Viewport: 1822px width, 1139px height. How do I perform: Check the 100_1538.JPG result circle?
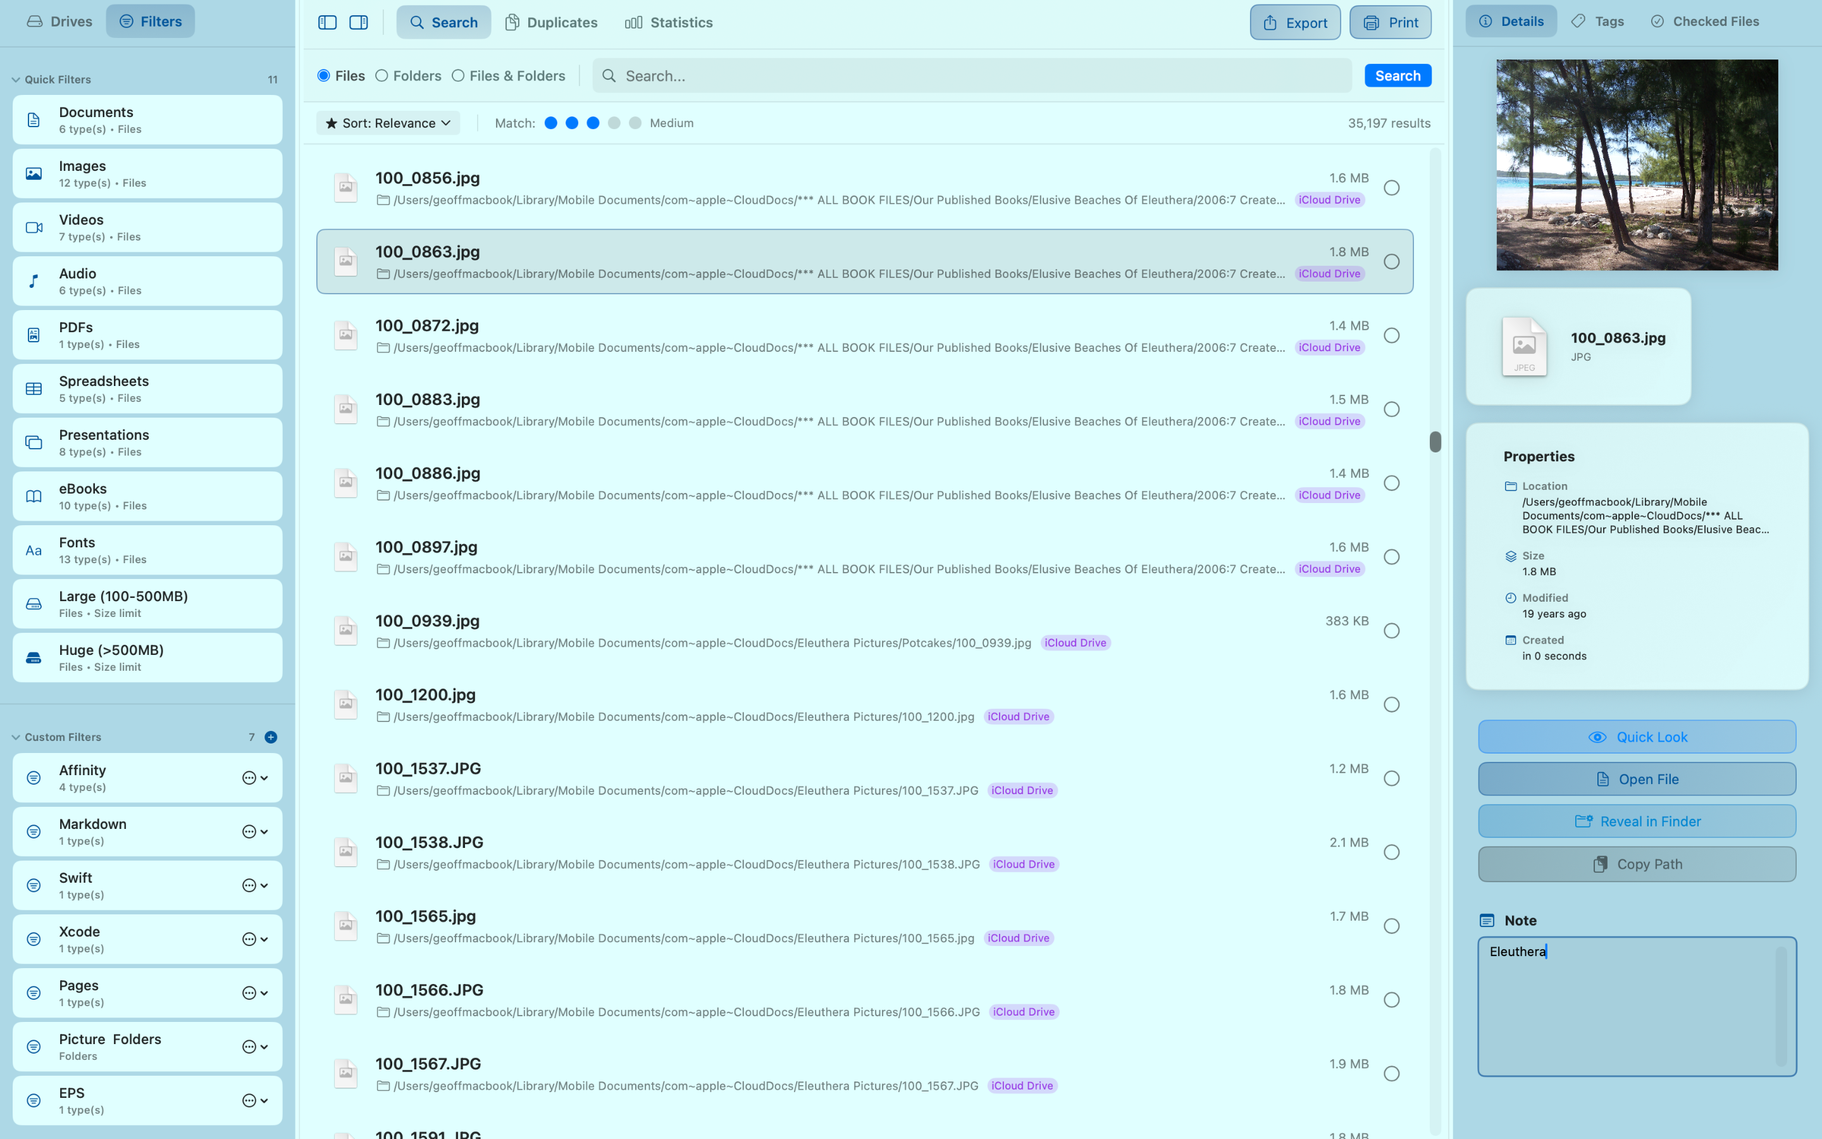click(x=1391, y=852)
